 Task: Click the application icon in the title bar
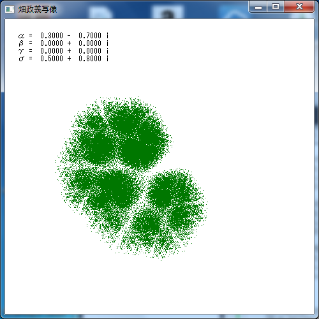coord(10,10)
